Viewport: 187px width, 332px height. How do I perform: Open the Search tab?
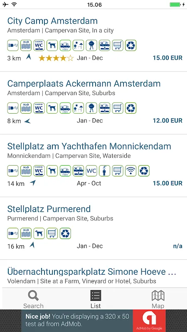click(x=33, y=299)
